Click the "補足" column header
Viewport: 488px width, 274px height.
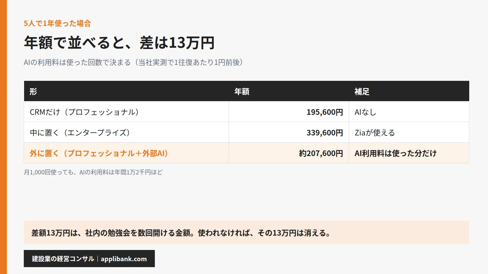pos(409,91)
